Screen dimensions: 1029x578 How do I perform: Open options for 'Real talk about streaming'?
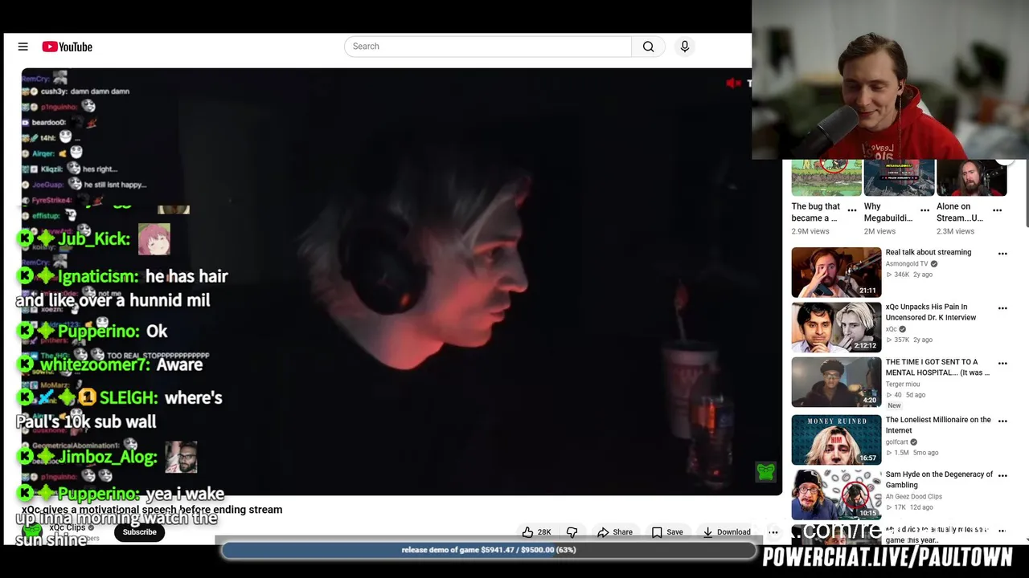(1002, 254)
